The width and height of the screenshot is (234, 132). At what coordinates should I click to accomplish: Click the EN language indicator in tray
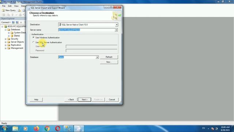pos(204,128)
